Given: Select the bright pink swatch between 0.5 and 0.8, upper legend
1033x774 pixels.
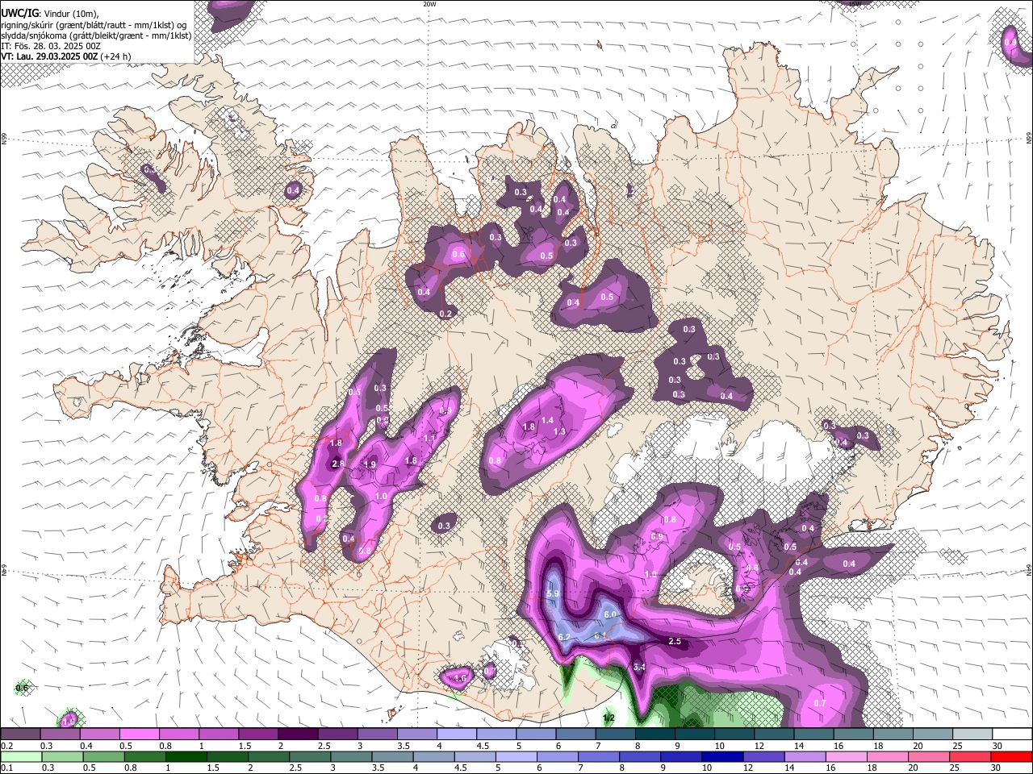Looking at the screenshot, I should [x=139, y=734].
